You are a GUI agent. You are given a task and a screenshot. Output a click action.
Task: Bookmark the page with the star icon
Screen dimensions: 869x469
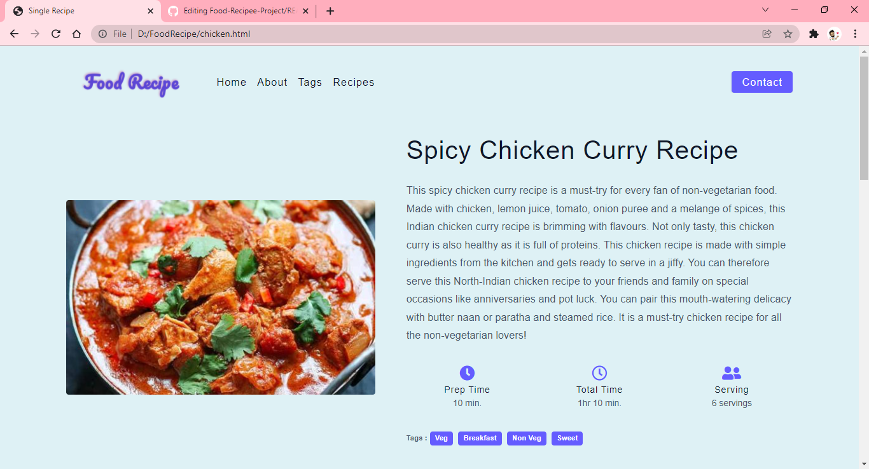tap(788, 34)
